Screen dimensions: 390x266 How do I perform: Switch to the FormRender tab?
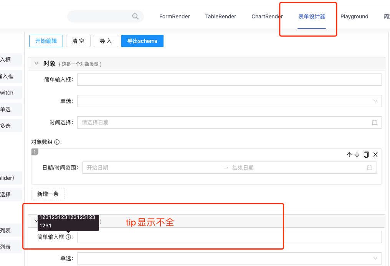[x=174, y=16]
